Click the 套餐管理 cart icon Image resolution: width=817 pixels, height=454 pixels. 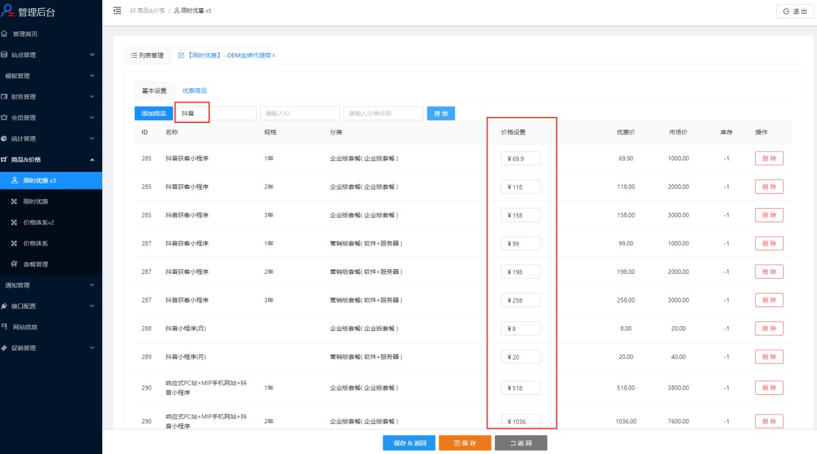coord(14,264)
